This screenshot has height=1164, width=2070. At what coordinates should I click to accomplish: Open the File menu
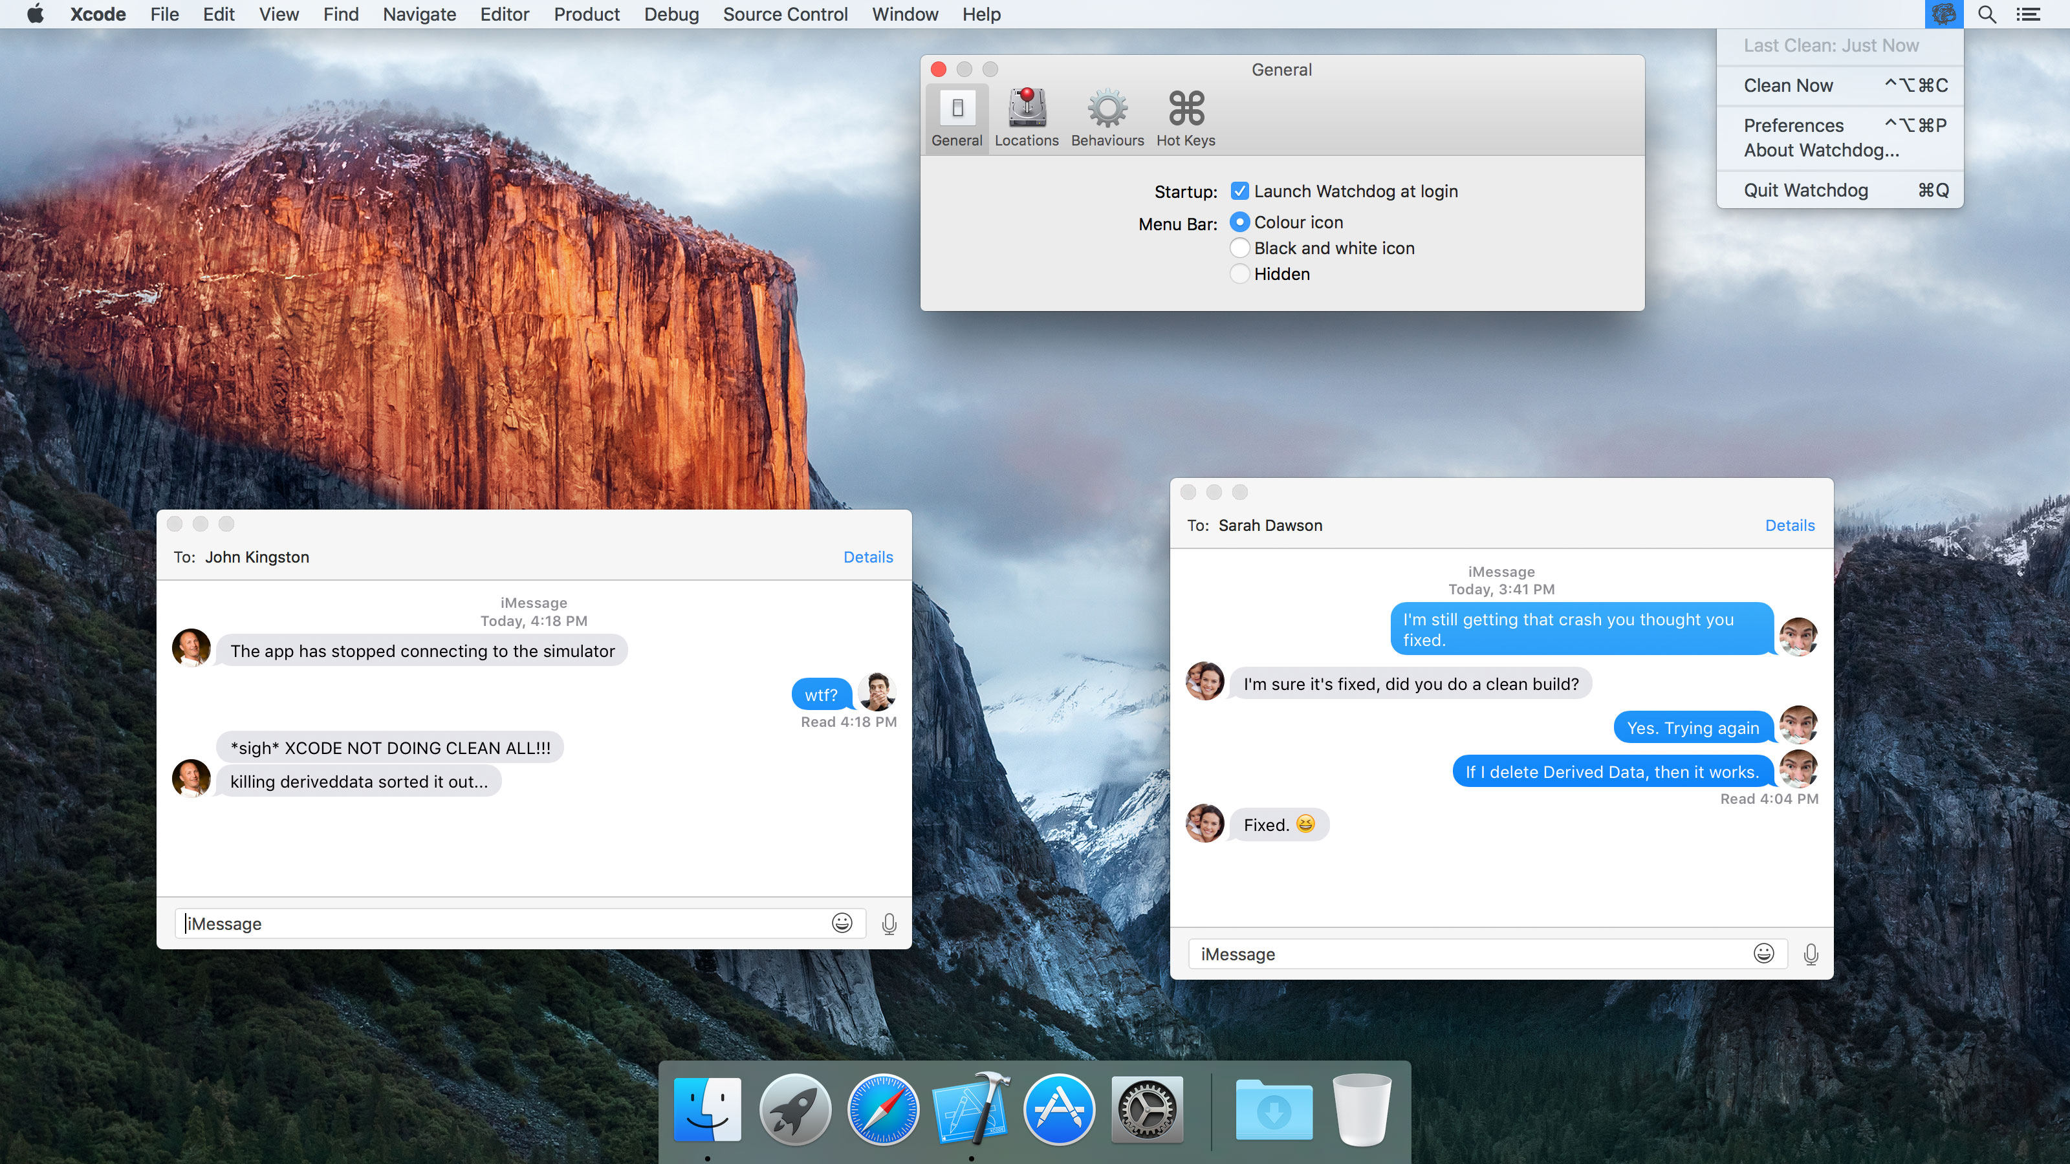click(164, 14)
